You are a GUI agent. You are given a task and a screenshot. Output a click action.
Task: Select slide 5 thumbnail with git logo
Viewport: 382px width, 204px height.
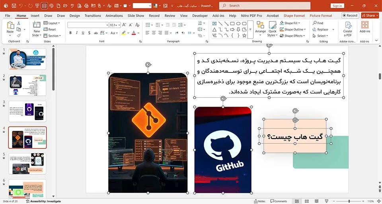point(27,164)
